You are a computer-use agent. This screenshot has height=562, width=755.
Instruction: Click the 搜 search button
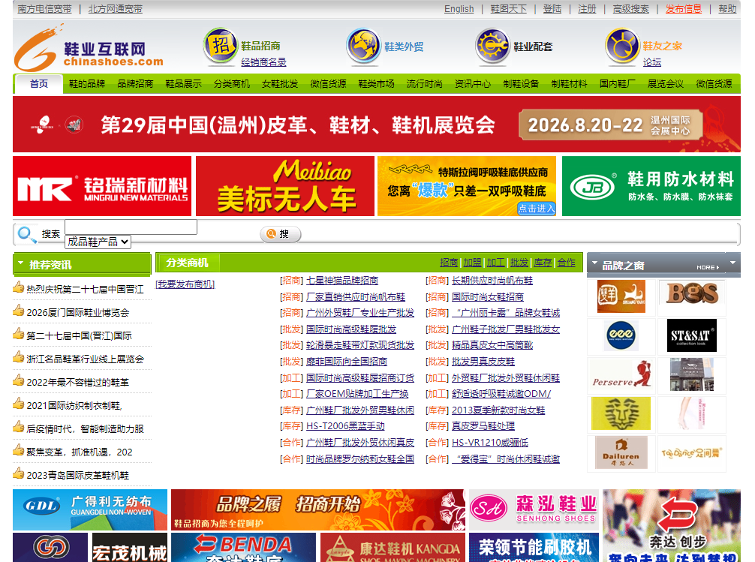pyautogui.click(x=281, y=234)
